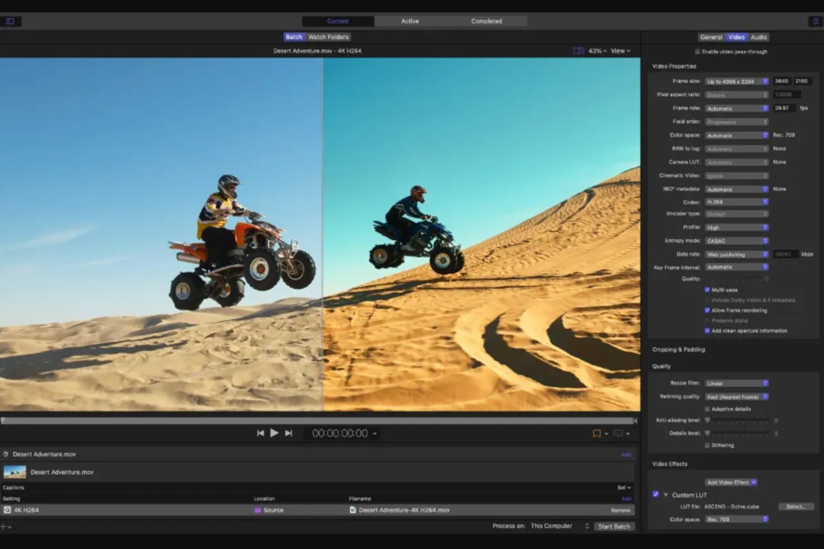Jump to the previous frame marker
Screen dimensions: 824x549
(x=260, y=433)
